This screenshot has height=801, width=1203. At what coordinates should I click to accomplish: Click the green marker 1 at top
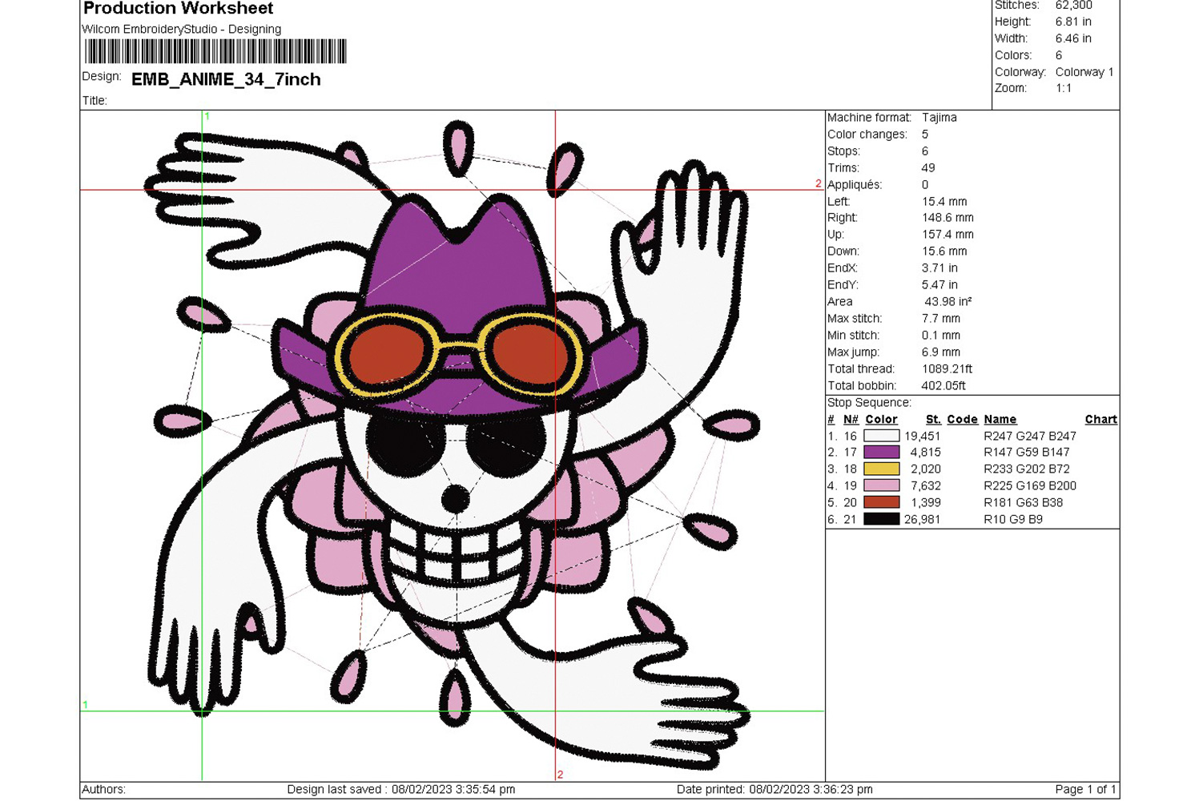tap(207, 117)
